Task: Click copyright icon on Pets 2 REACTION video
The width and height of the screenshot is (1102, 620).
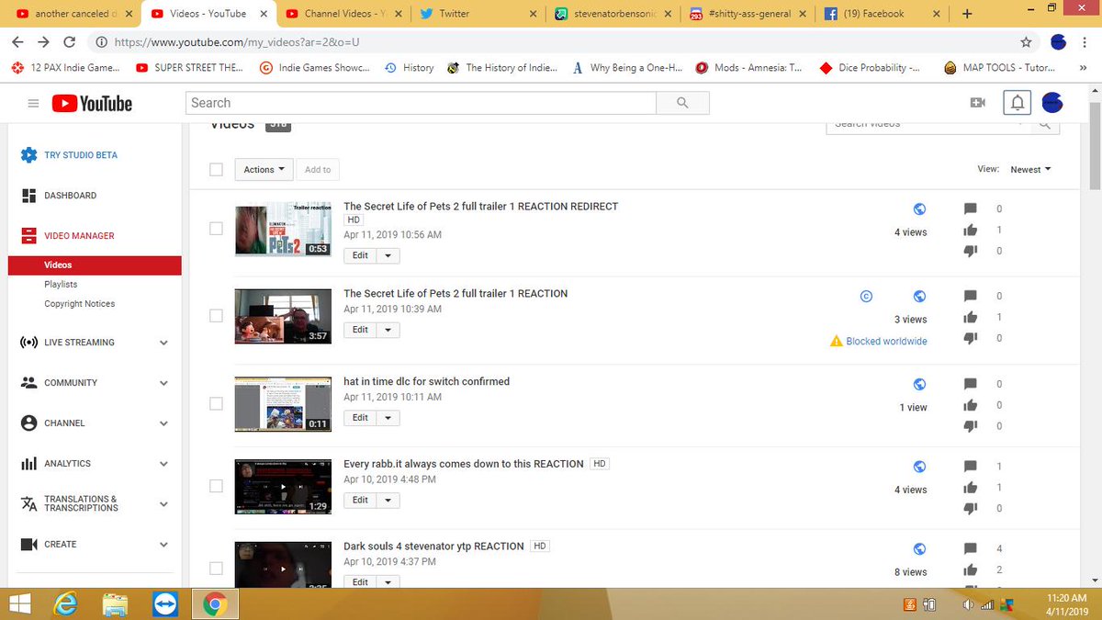Action: 865,296
